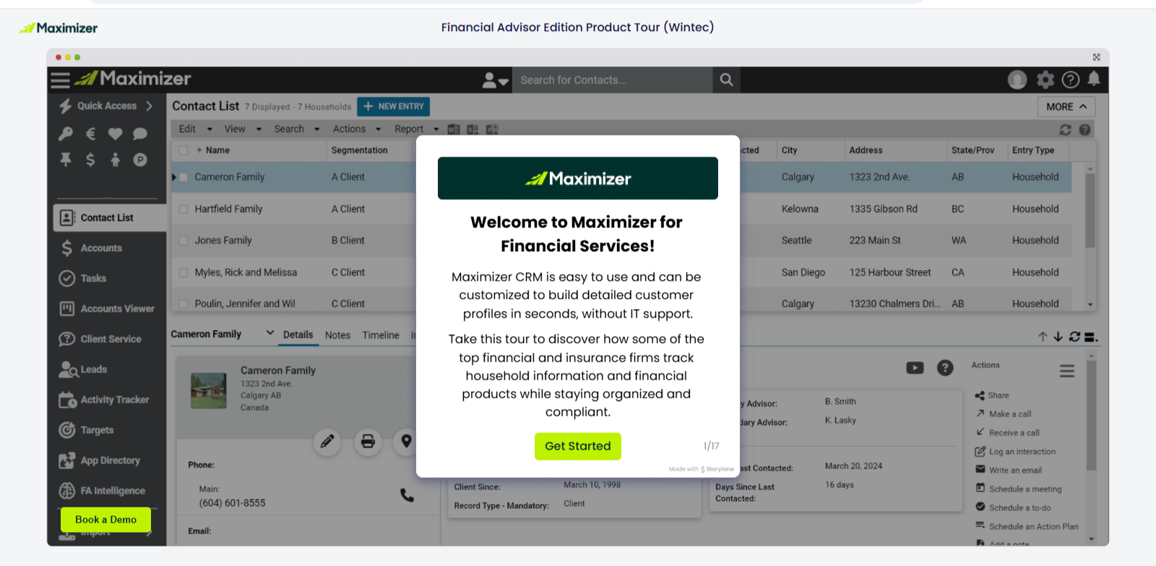This screenshot has width=1156, height=566.
Task: Click the refresh icon above the contact list
Action: [x=1065, y=130]
